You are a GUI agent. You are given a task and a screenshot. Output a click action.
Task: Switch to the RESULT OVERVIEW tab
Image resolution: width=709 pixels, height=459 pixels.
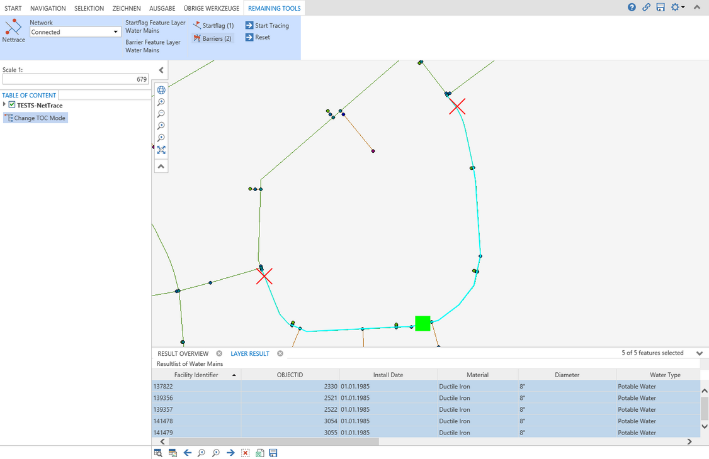[x=183, y=353]
